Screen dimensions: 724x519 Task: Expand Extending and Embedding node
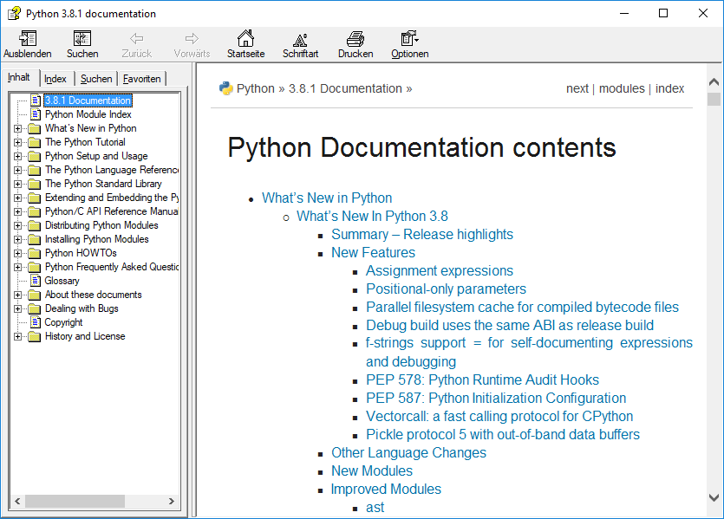point(17,198)
